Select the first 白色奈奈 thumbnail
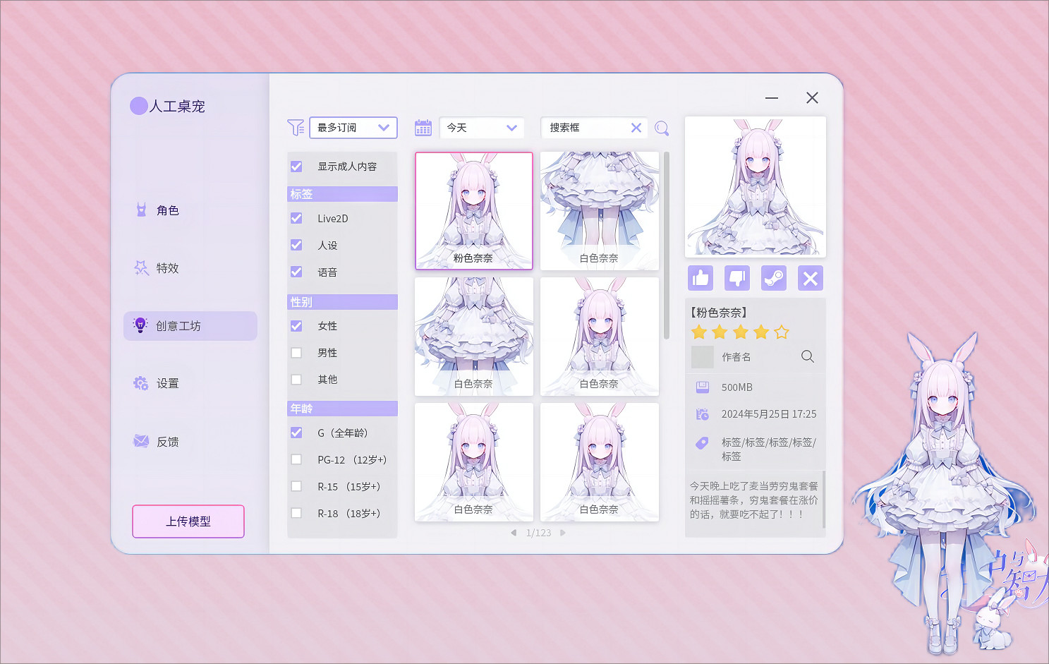The height and width of the screenshot is (664, 1049). [600, 210]
